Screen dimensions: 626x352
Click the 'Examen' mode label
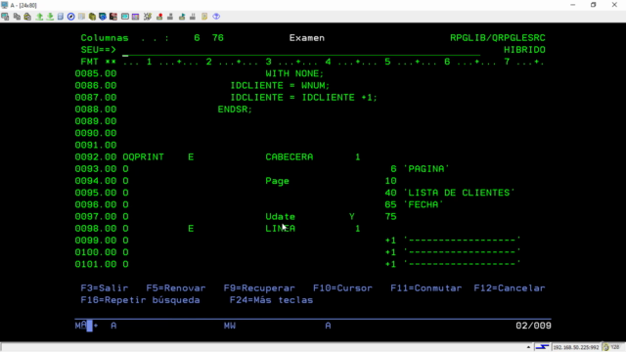pyautogui.click(x=307, y=38)
